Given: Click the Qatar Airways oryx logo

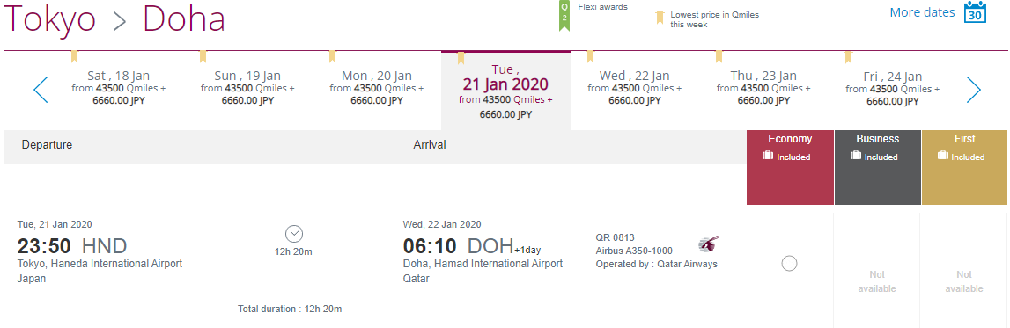Looking at the screenshot, I should point(709,244).
